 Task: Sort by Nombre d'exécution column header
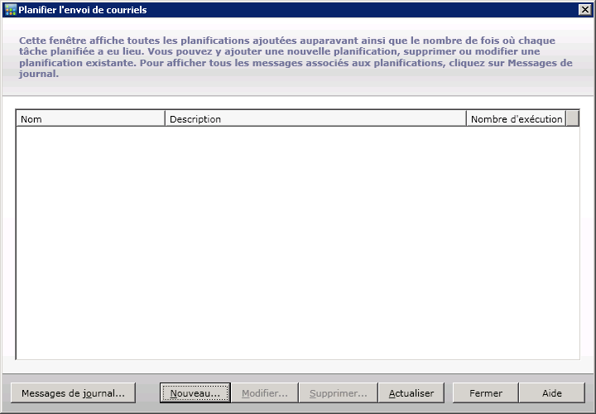(x=516, y=119)
